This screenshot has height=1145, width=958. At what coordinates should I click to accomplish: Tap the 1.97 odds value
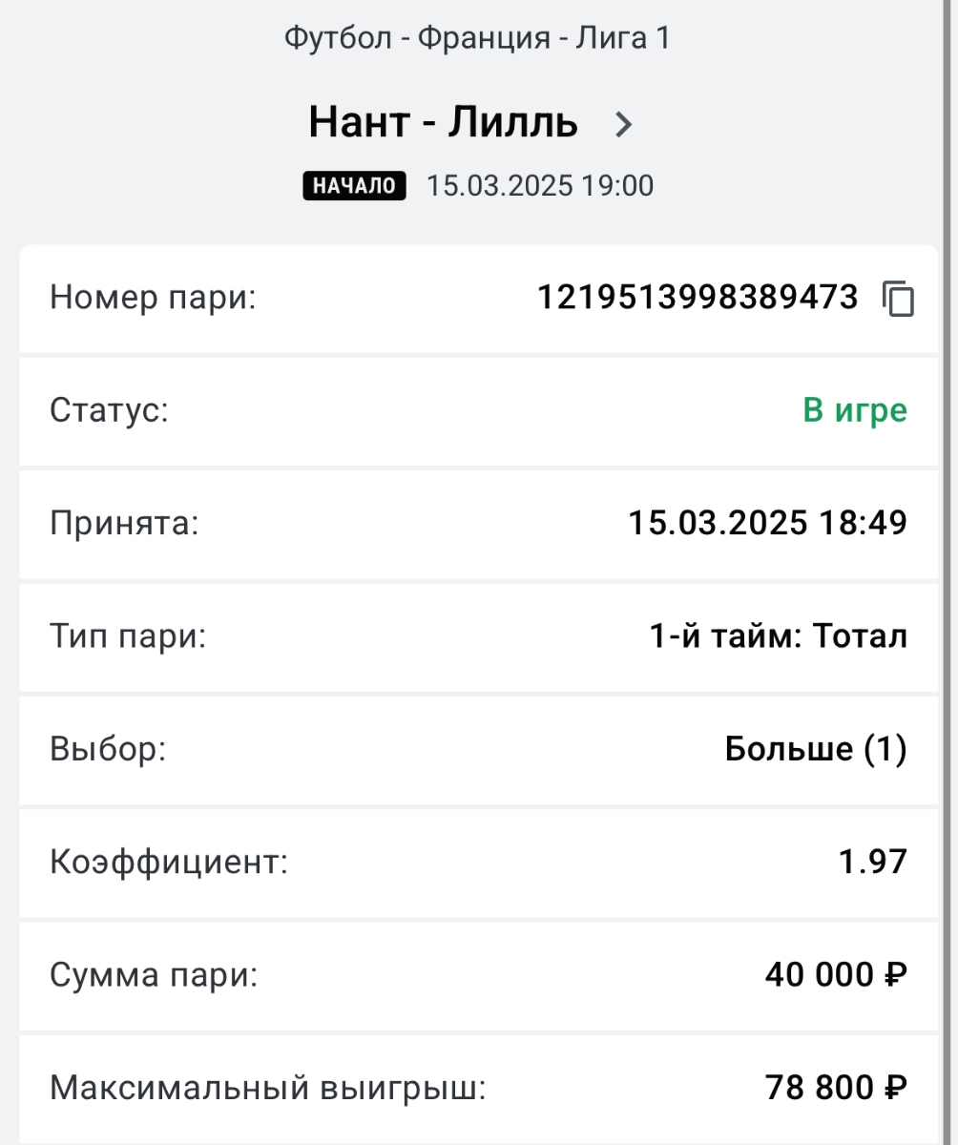tap(873, 863)
